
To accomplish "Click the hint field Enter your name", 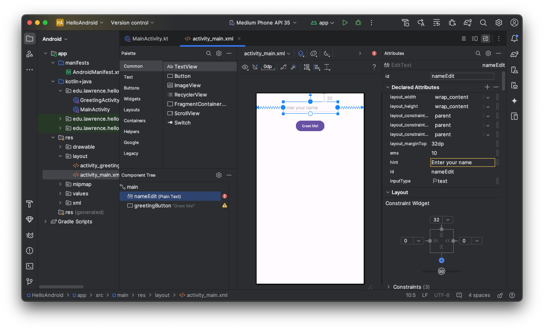I will click(463, 162).
